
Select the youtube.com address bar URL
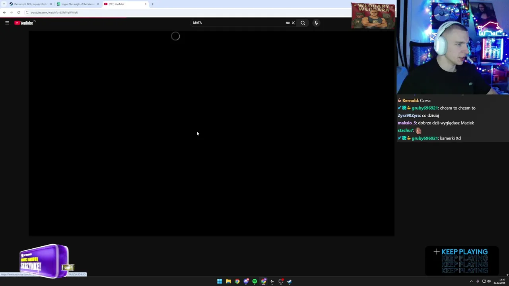[x=54, y=12]
